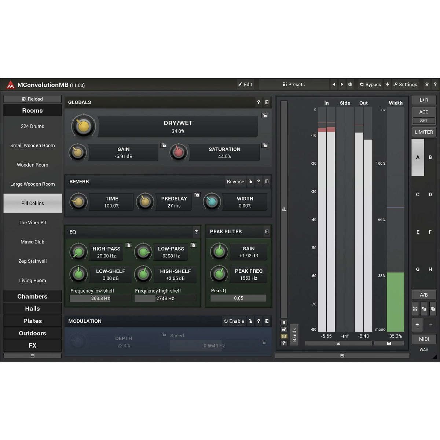Click the Dry/Wet knob

tap(84, 126)
